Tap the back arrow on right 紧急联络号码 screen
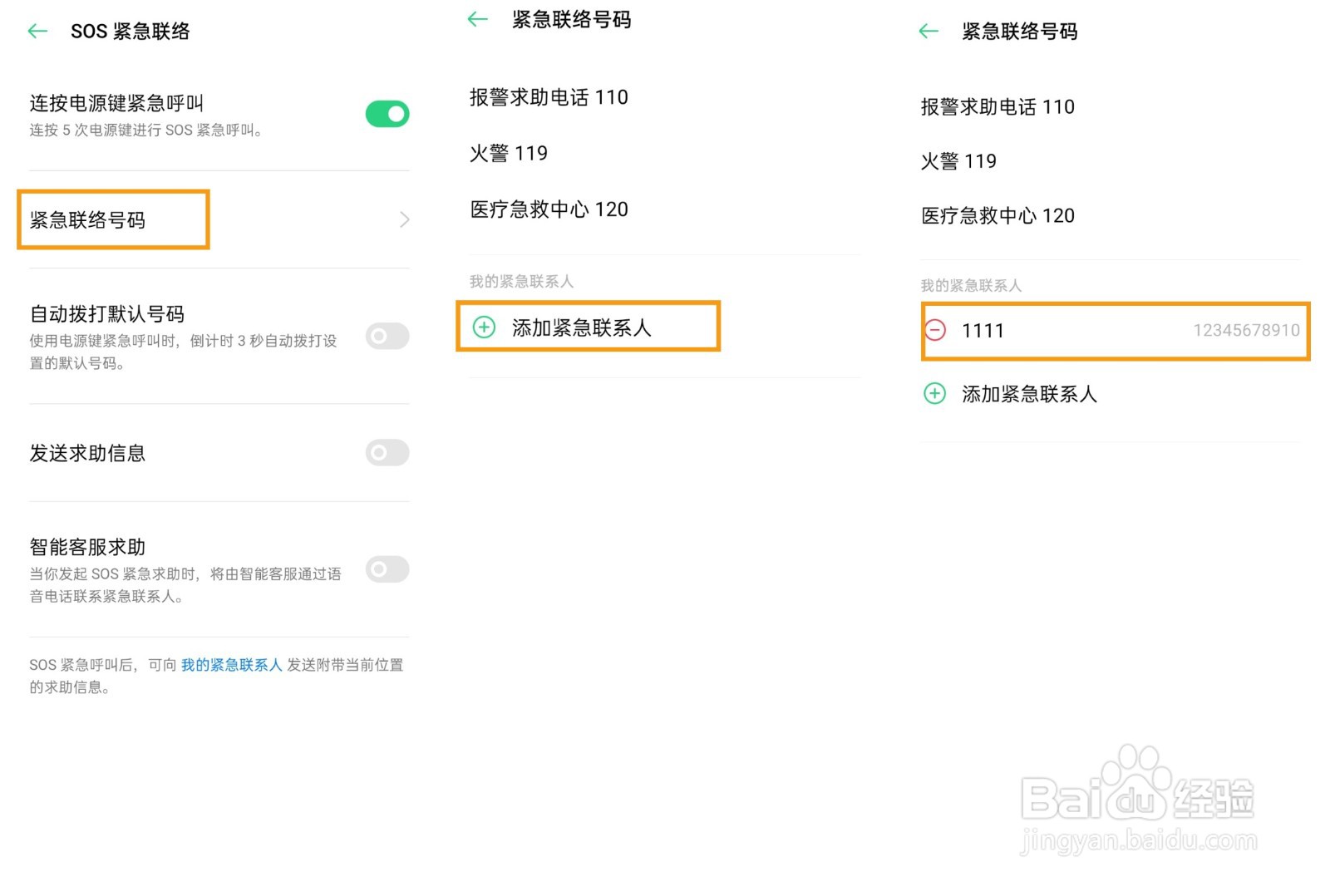 [x=929, y=31]
